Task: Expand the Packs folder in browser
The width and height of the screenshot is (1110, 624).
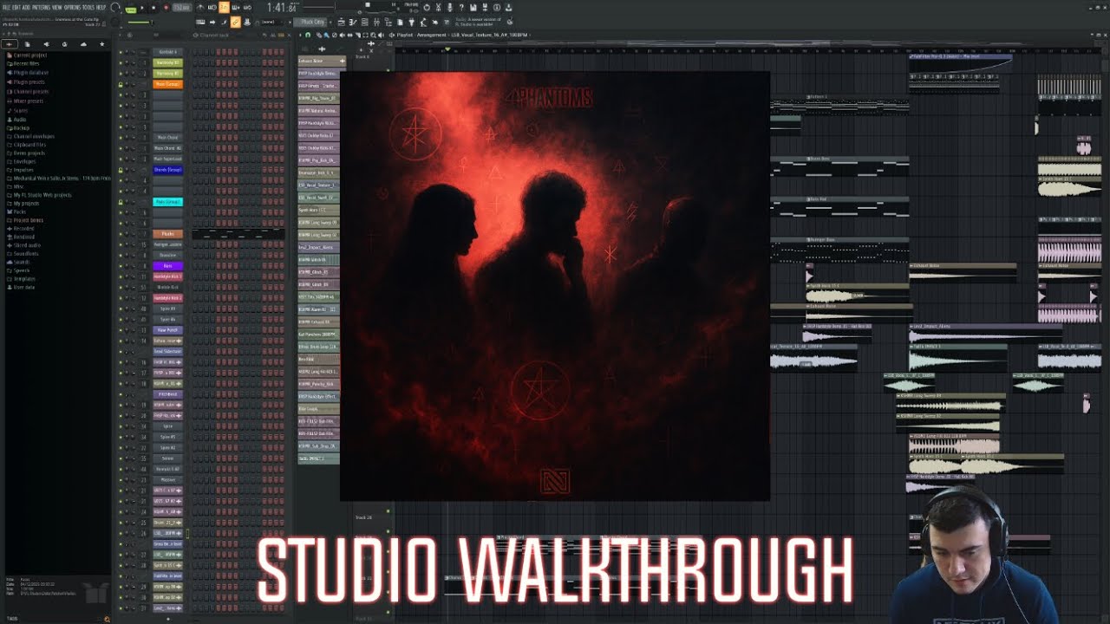Action: pyautogui.click(x=16, y=211)
